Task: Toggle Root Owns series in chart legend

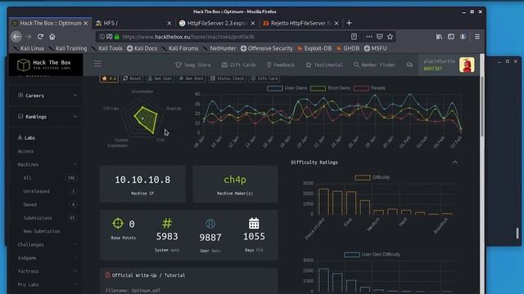Action: [331, 88]
